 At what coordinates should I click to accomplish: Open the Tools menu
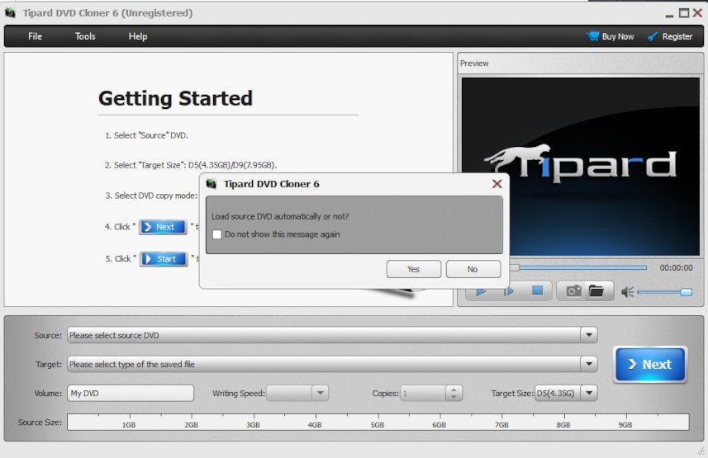tap(85, 36)
